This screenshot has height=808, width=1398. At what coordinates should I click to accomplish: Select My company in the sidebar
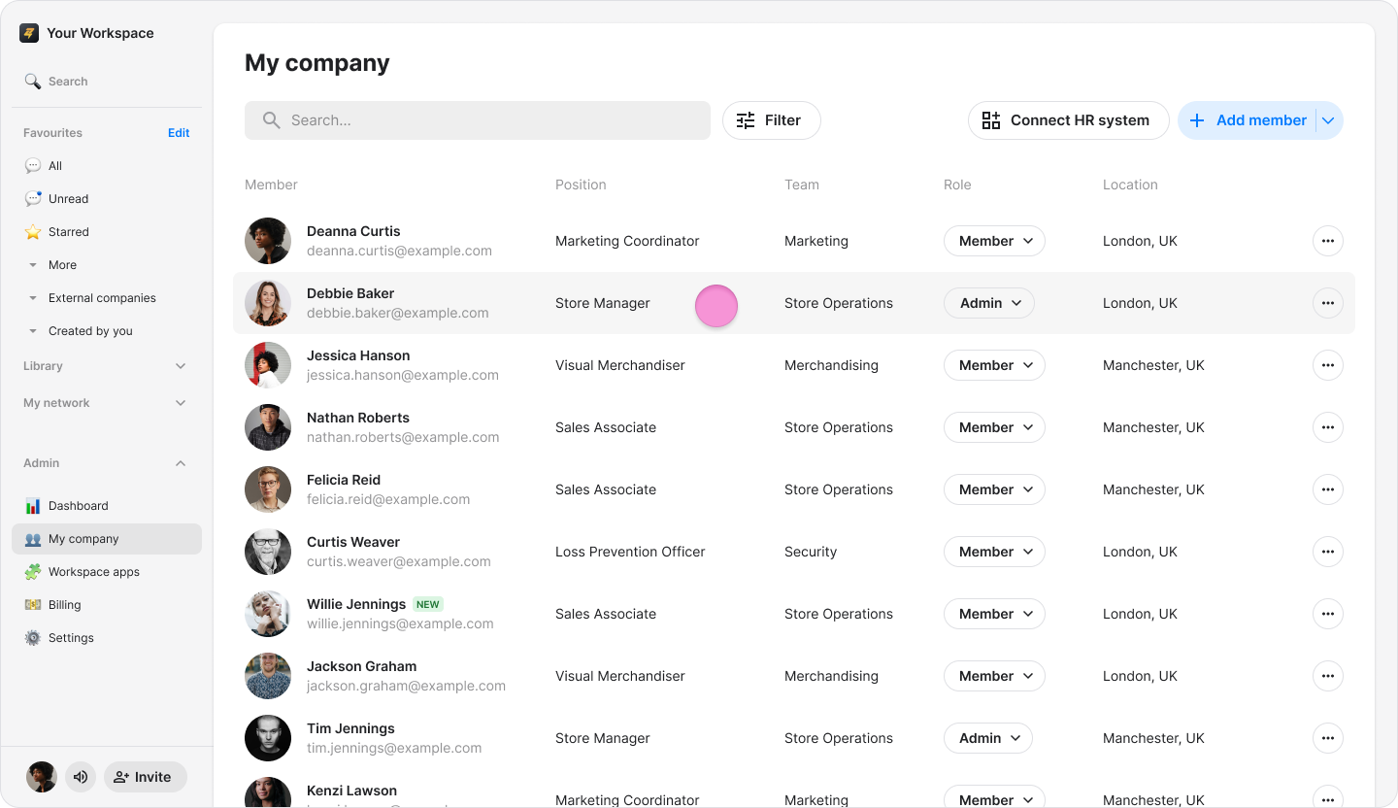tap(83, 539)
